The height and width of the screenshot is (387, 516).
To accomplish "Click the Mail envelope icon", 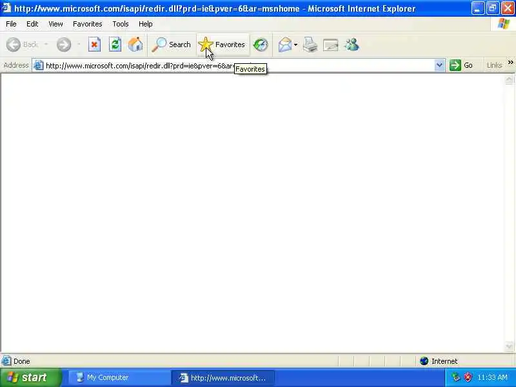I will point(285,45).
